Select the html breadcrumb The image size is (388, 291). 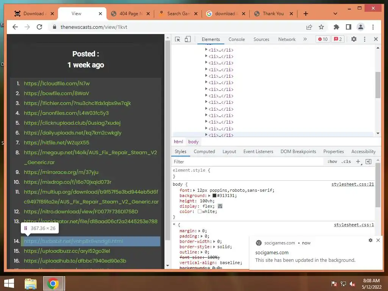178,142
